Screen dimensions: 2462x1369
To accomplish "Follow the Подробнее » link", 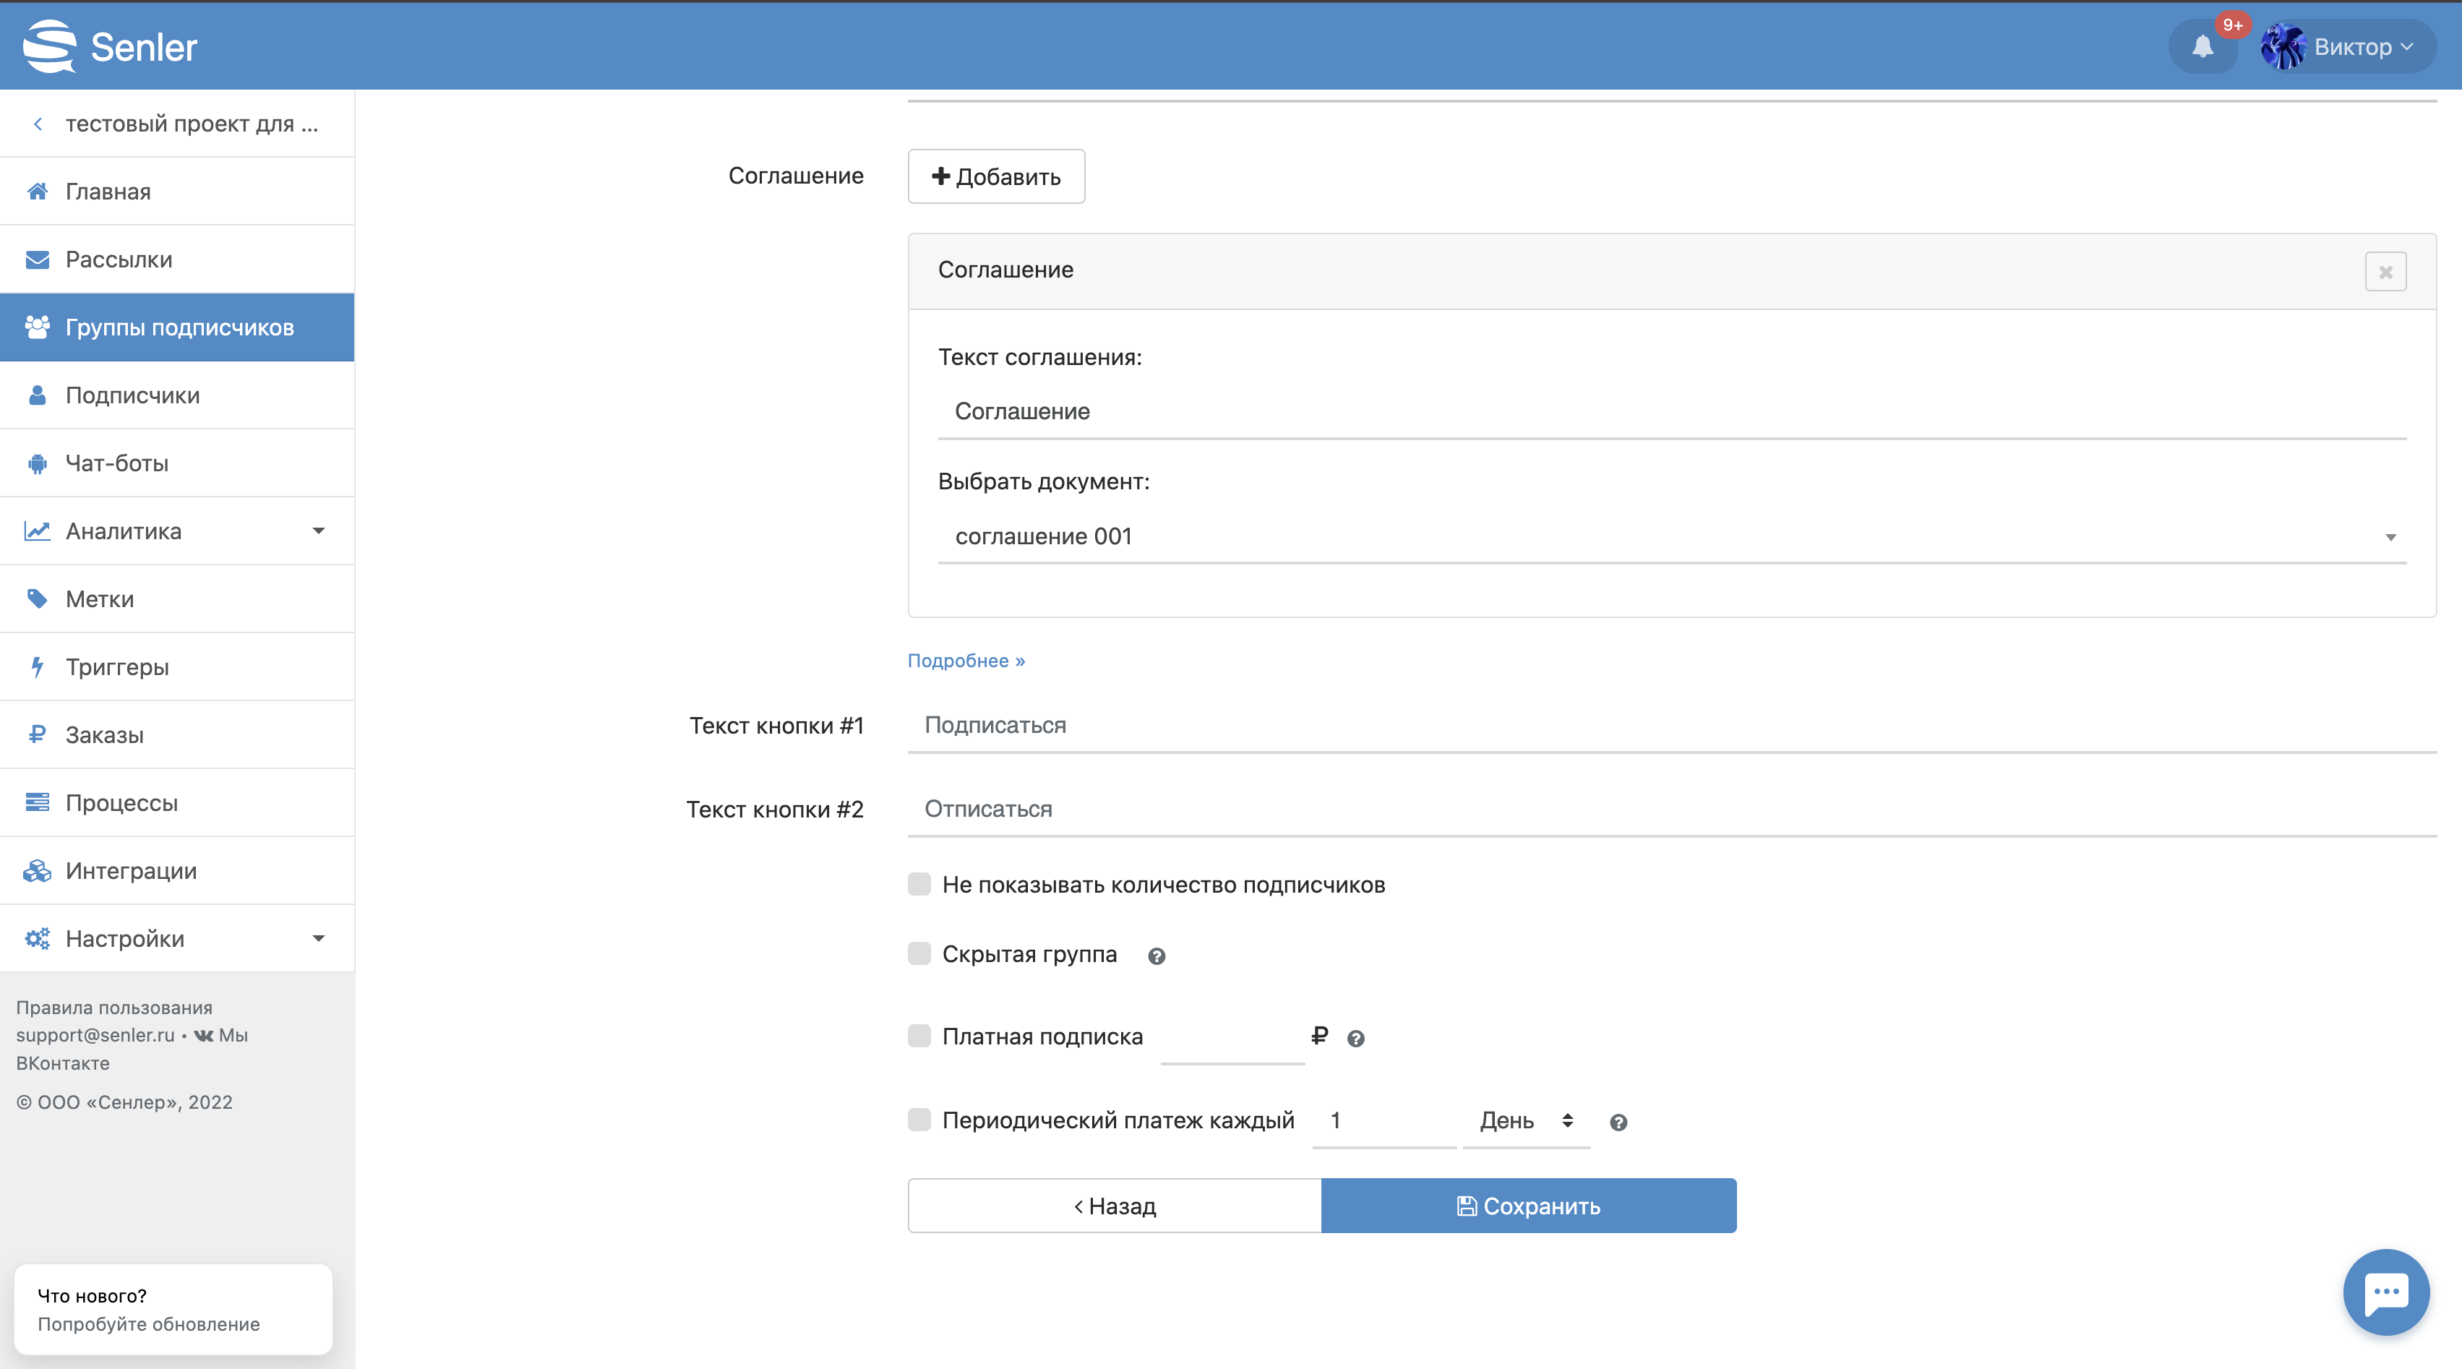I will coord(965,661).
